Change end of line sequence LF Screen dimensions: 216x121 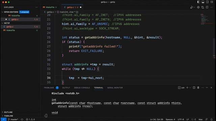tap(188, 120)
